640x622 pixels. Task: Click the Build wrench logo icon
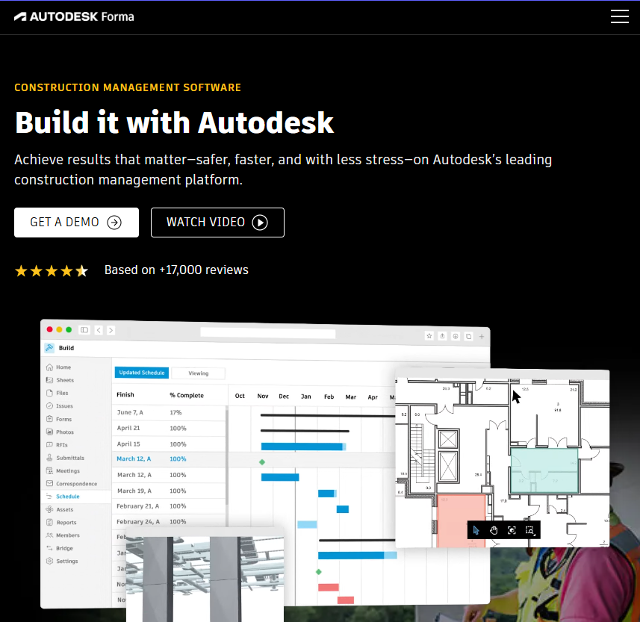pos(49,348)
